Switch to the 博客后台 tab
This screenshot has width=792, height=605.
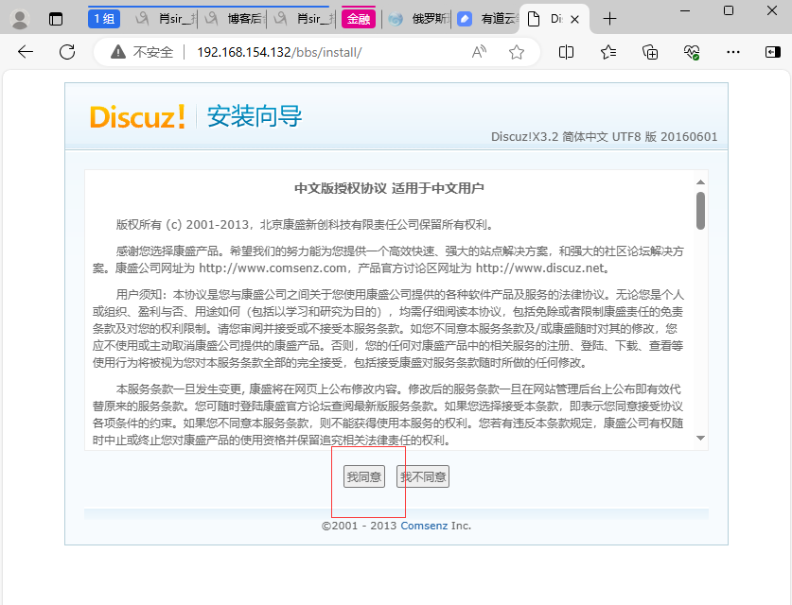(x=233, y=19)
